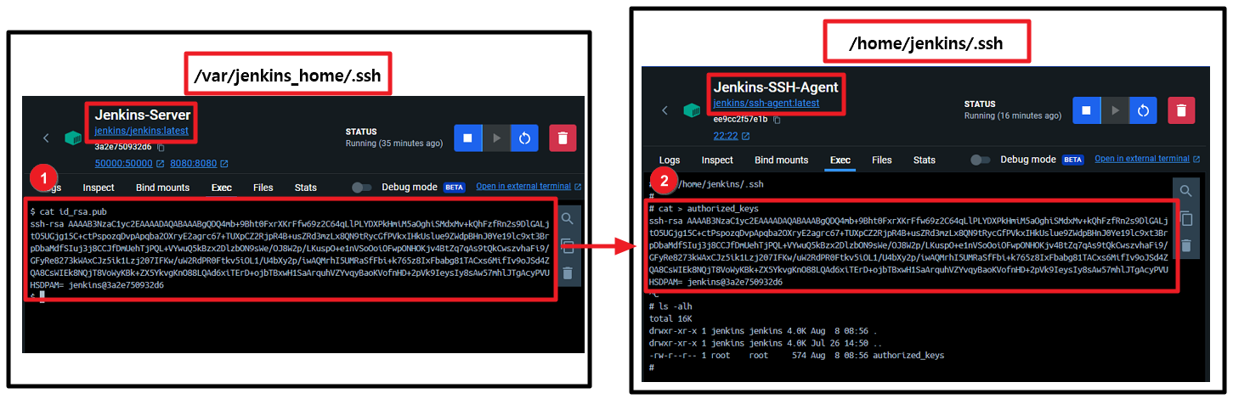Copy container ID 3a2e750932d6
This screenshot has height=399, width=1233.
click(161, 147)
